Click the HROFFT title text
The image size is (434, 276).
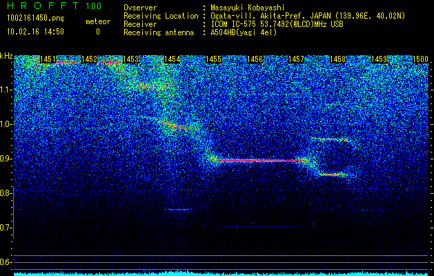pyautogui.click(x=43, y=6)
